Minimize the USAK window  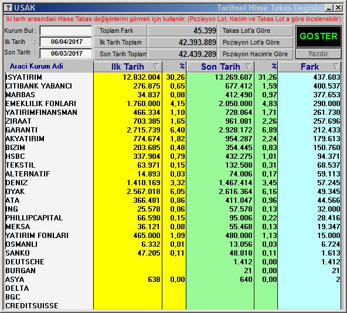329,8
